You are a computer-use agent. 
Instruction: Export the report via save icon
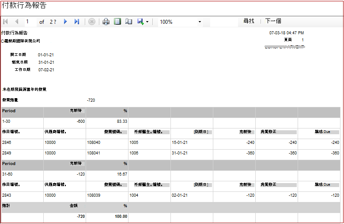pos(140,22)
